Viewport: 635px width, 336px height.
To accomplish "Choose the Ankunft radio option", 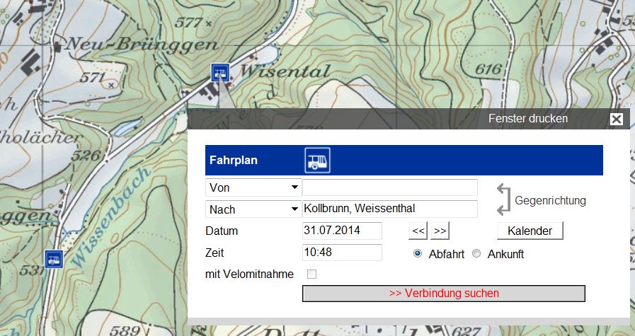I will 476,254.
